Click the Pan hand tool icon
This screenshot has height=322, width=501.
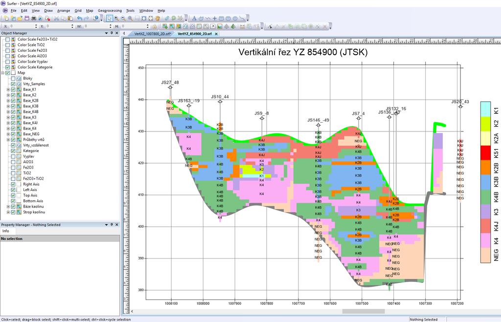coord(158,18)
